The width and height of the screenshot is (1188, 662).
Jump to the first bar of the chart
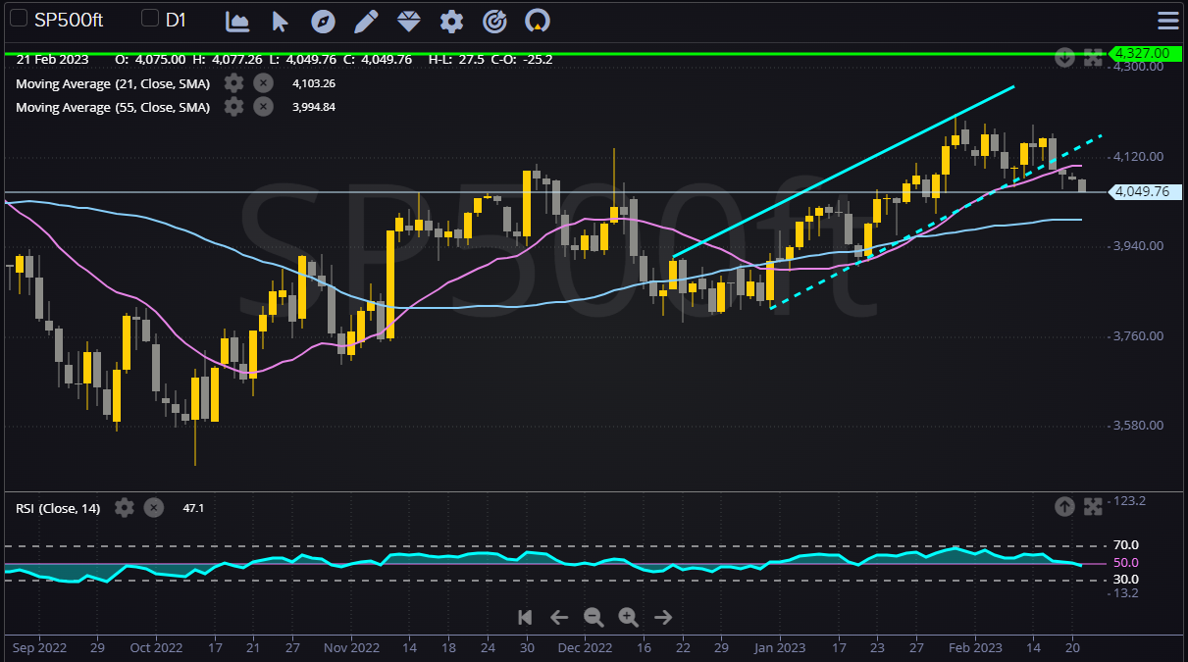point(525,617)
